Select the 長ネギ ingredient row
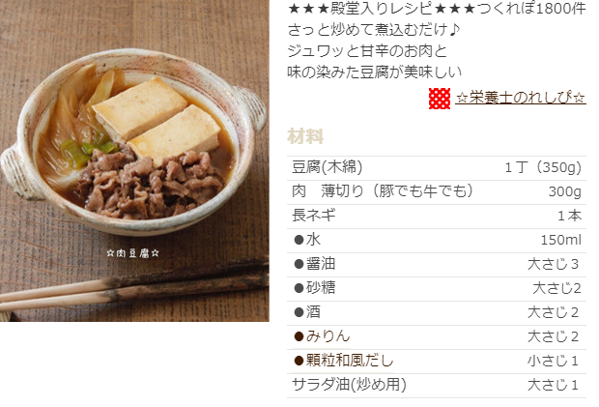 437,216
